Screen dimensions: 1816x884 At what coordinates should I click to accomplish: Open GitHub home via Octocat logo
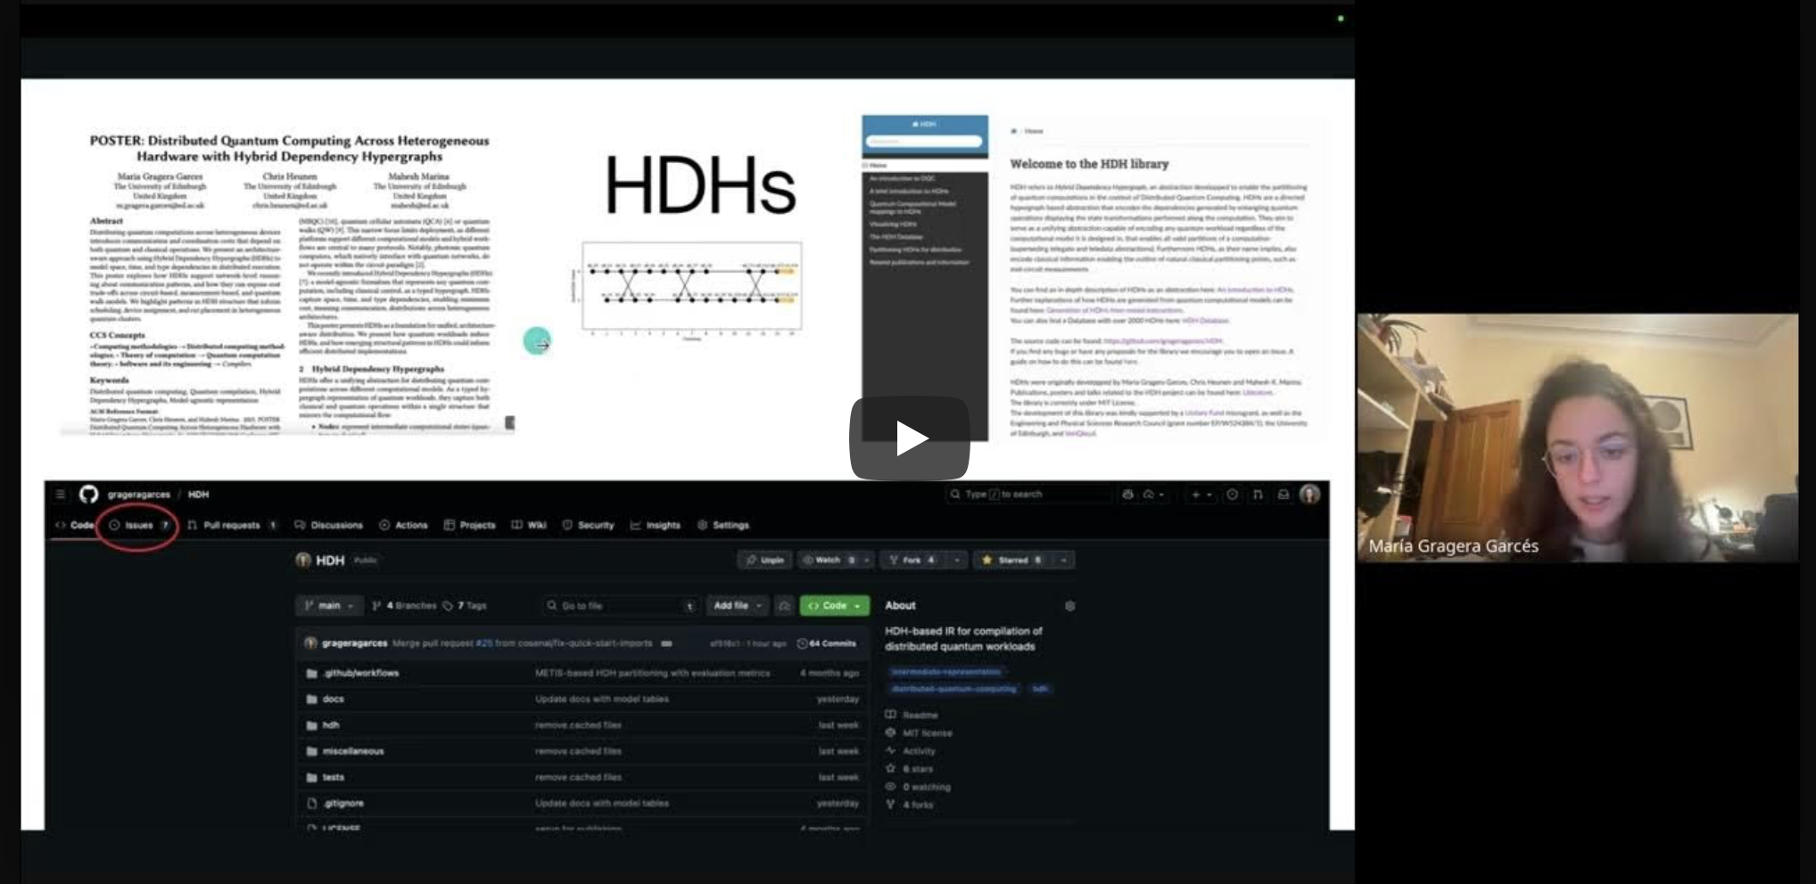88,495
